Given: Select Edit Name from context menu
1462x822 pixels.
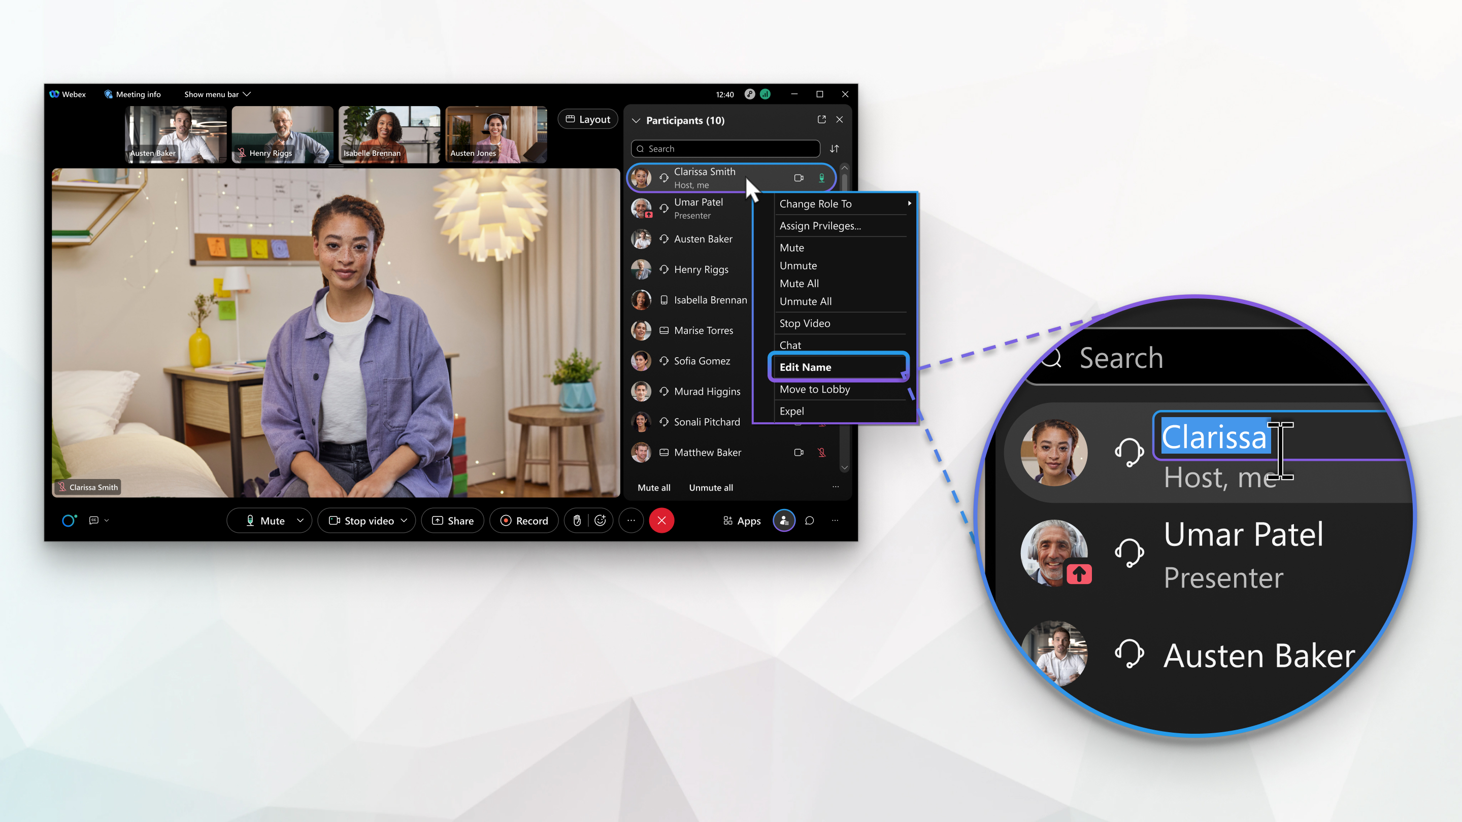Looking at the screenshot, I should tap(805, 366).
